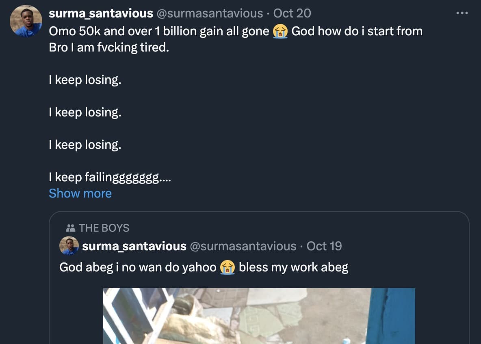The width and height of the screenshot is (481, 344).
Task: Click the "Bro I am fvcking tired." line
Action: click(x=108, y=47)
